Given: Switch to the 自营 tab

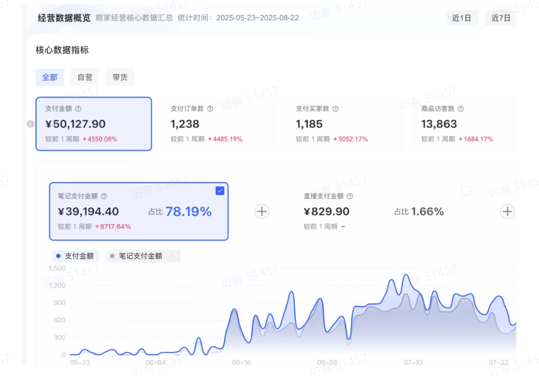Looking at the screenshot, I should point(85,77).
